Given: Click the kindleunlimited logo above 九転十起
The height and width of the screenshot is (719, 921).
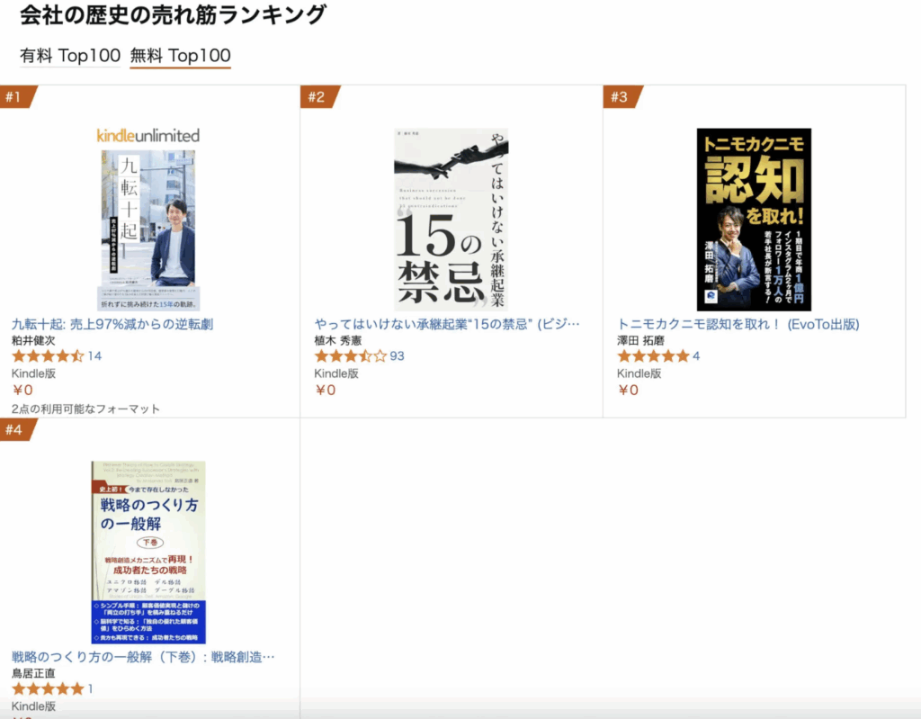Looking at the screenshot, I should click(148, 136).
